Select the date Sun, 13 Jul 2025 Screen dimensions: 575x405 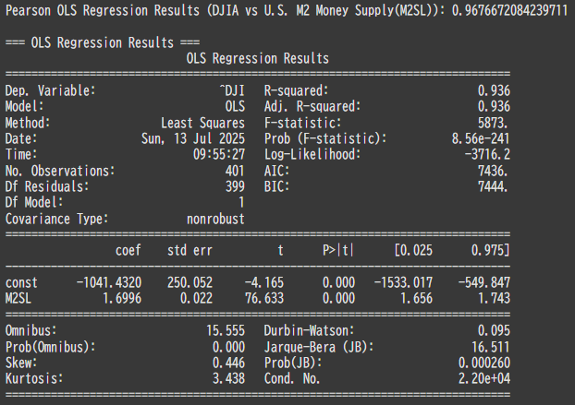point(193,138)
